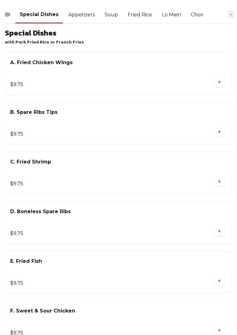Open the A. Fried Chicken Wings item title

(42, 63)
